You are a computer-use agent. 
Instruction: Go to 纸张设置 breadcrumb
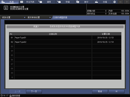13,17
